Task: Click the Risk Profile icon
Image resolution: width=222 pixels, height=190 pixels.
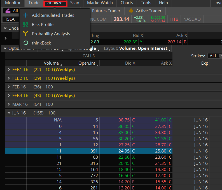Action: pos(26,24)
